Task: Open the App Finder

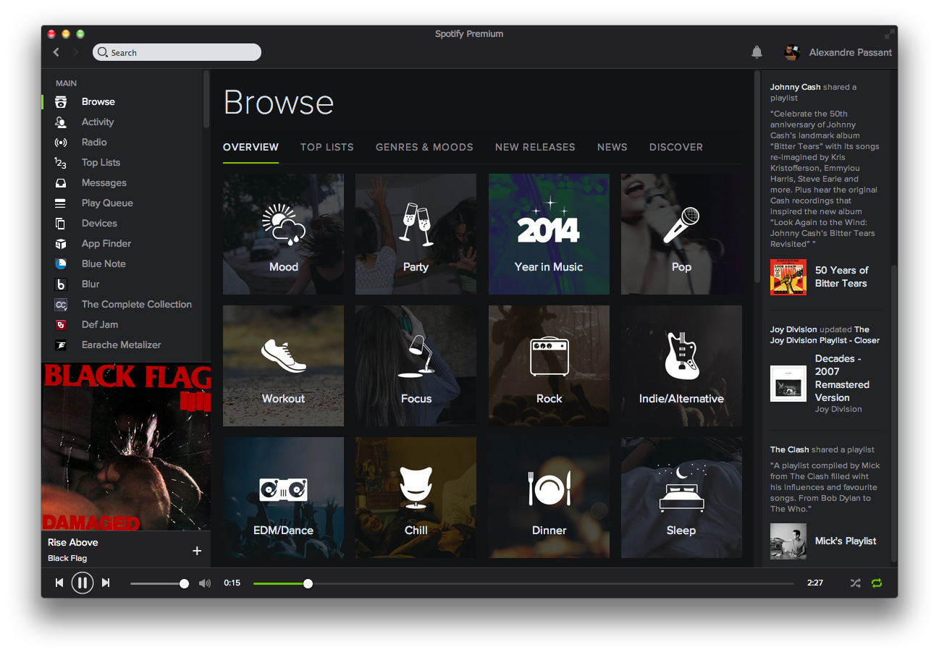Action: point(106,244)
